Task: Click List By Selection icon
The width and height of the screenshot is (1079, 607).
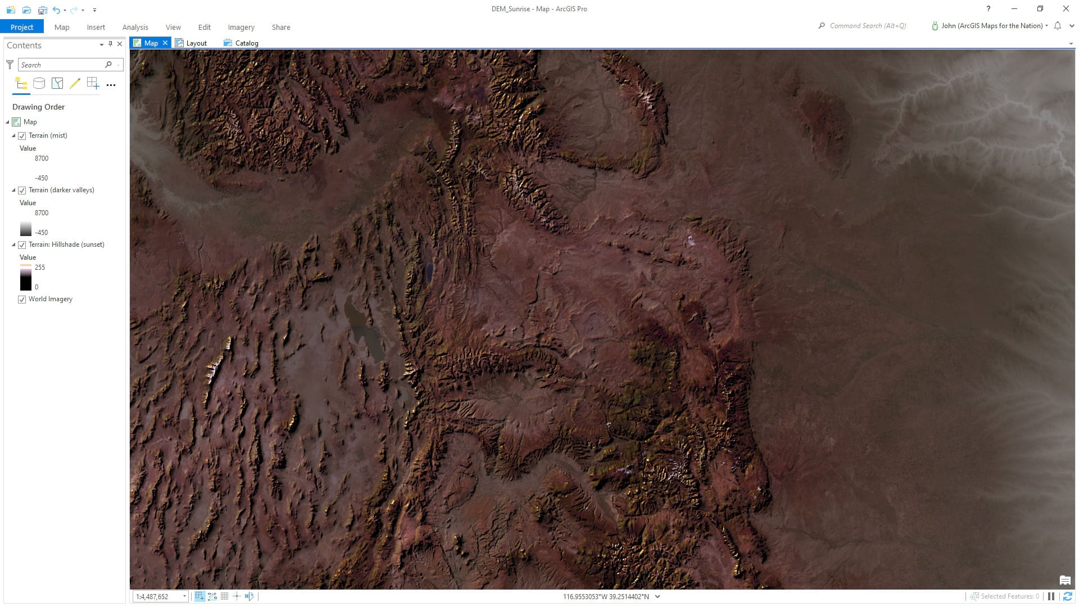Action: (x=57, y=84)
